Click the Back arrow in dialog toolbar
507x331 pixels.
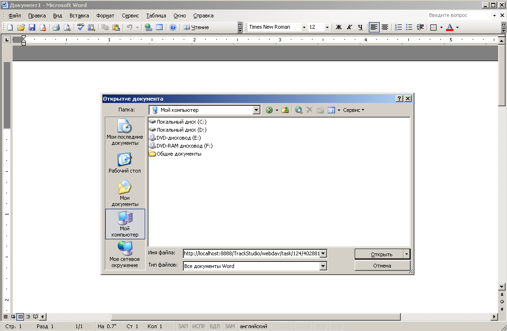tap(269, 110)
